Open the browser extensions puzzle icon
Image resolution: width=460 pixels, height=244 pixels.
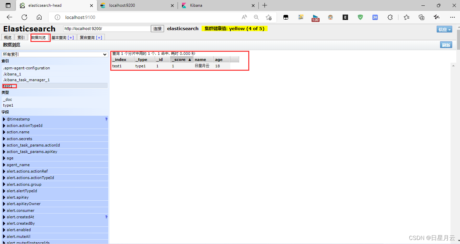pyautogui.click(x=390, y=17)
